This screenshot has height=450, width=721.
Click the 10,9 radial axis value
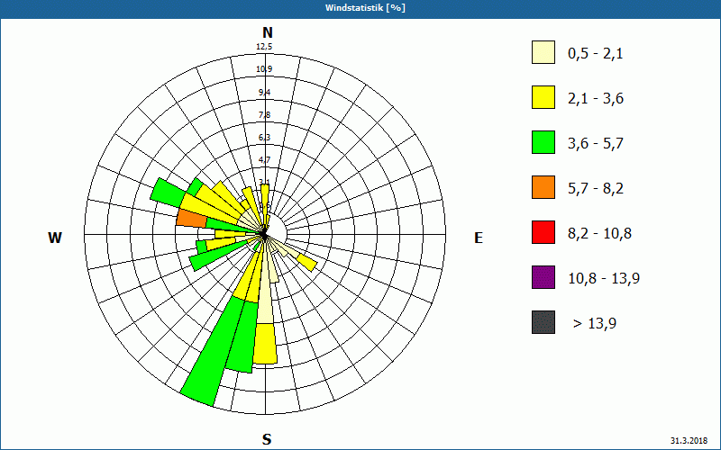click(x=264, y=69)
